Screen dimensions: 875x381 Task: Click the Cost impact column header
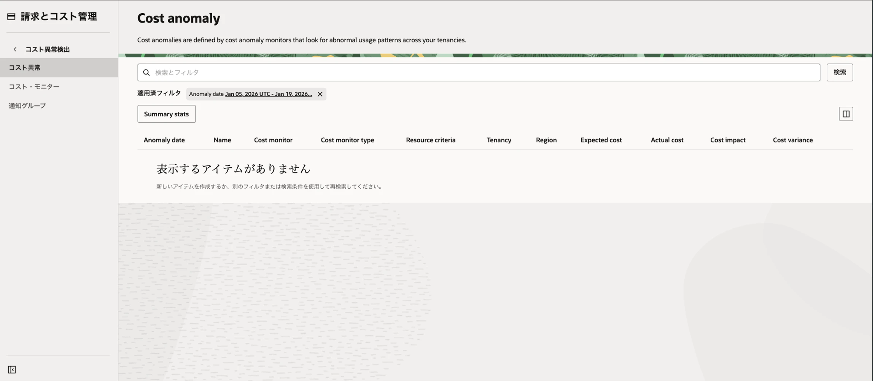coord(728,140)
